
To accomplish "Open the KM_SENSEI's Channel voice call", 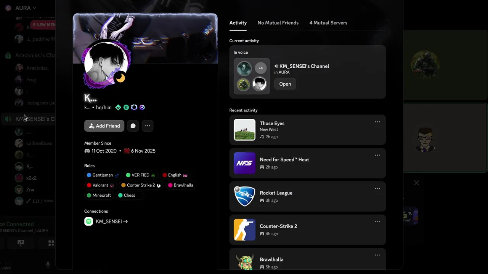I will (x=285, y=84).
